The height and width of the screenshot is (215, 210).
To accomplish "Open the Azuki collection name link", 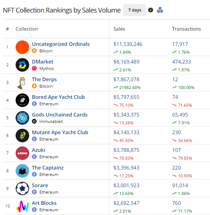I will pyautogui.click(x=39, y=150).
